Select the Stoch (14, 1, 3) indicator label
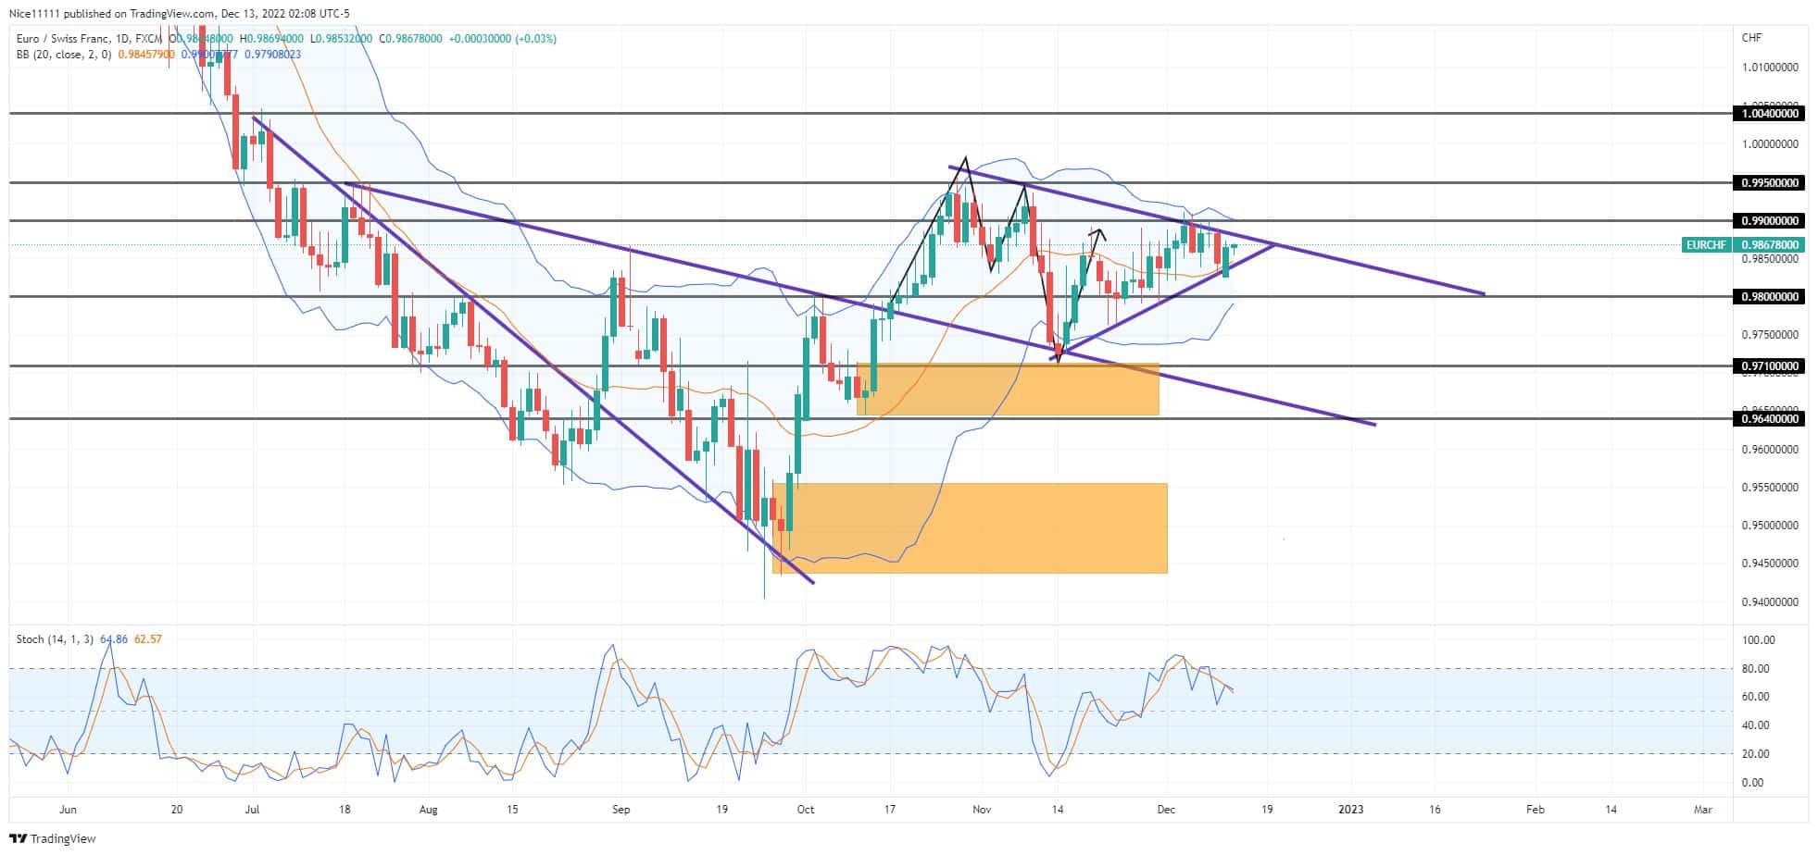Screen dimensions: 1818x855 point(55,639)
